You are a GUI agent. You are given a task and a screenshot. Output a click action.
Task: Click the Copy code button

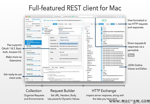coord(53,68)
